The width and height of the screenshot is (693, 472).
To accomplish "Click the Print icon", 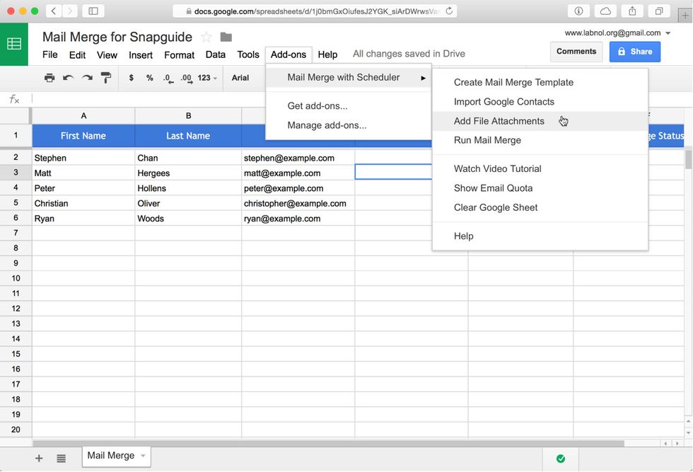I will pyautogui.click(x=49, y=78).
